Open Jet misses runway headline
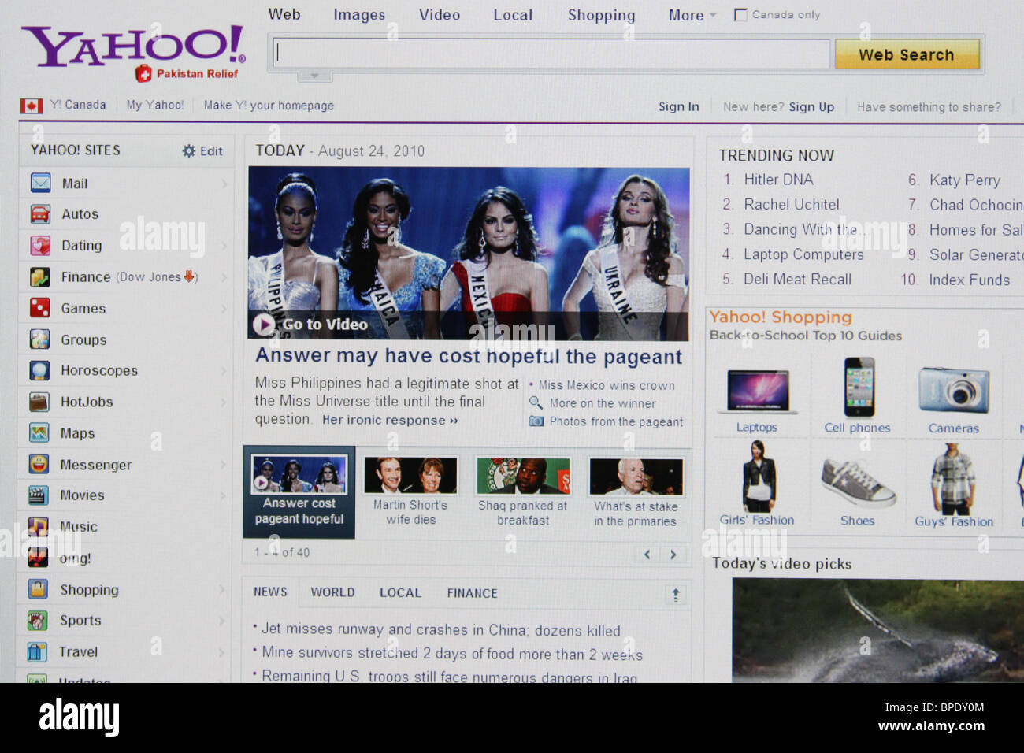Image resolution: width=1024 pixels, height=753 pixels. click(441, 629)
